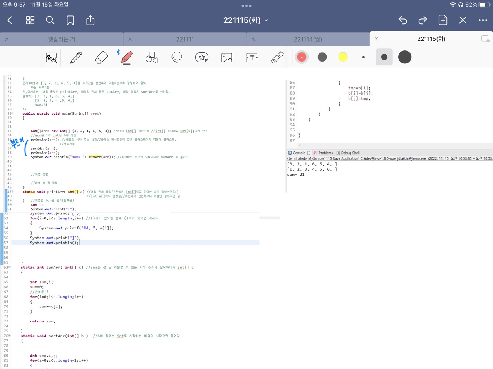Select the Pen tool
This screenshot has width=493, height=369.
pyautogui.click(x=76, y=57)
